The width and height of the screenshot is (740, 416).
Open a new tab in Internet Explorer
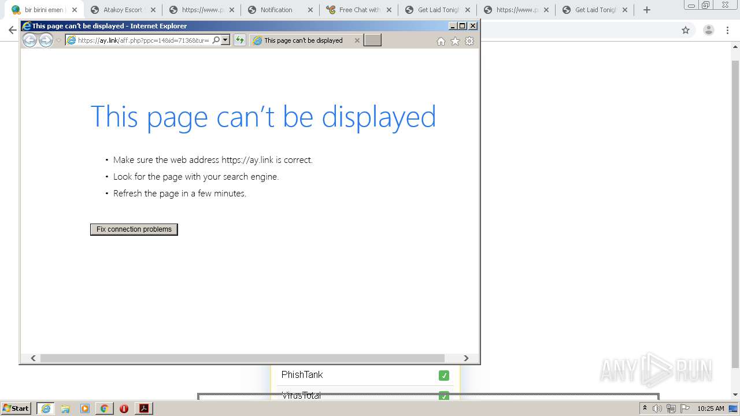(x=372, y=40)
